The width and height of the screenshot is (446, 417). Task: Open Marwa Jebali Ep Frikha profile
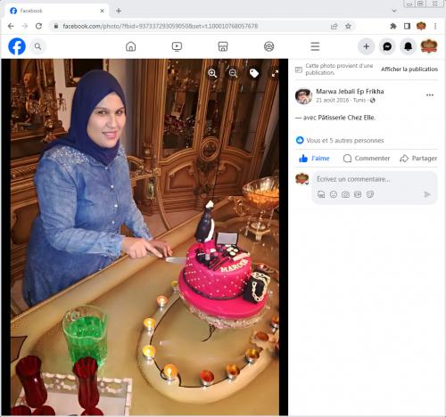(350, 92)
